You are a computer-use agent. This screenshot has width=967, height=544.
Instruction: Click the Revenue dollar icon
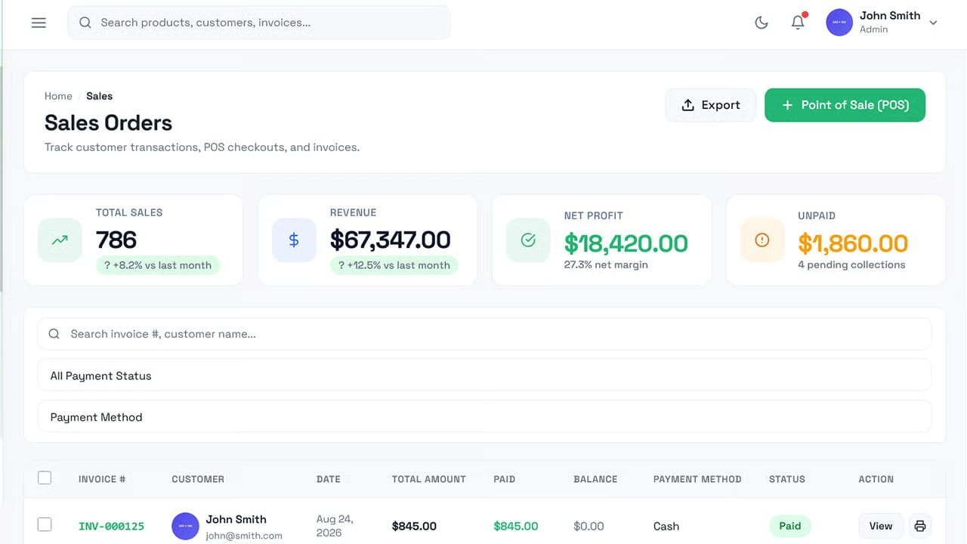pyautogui.click(x=294, y=240)
